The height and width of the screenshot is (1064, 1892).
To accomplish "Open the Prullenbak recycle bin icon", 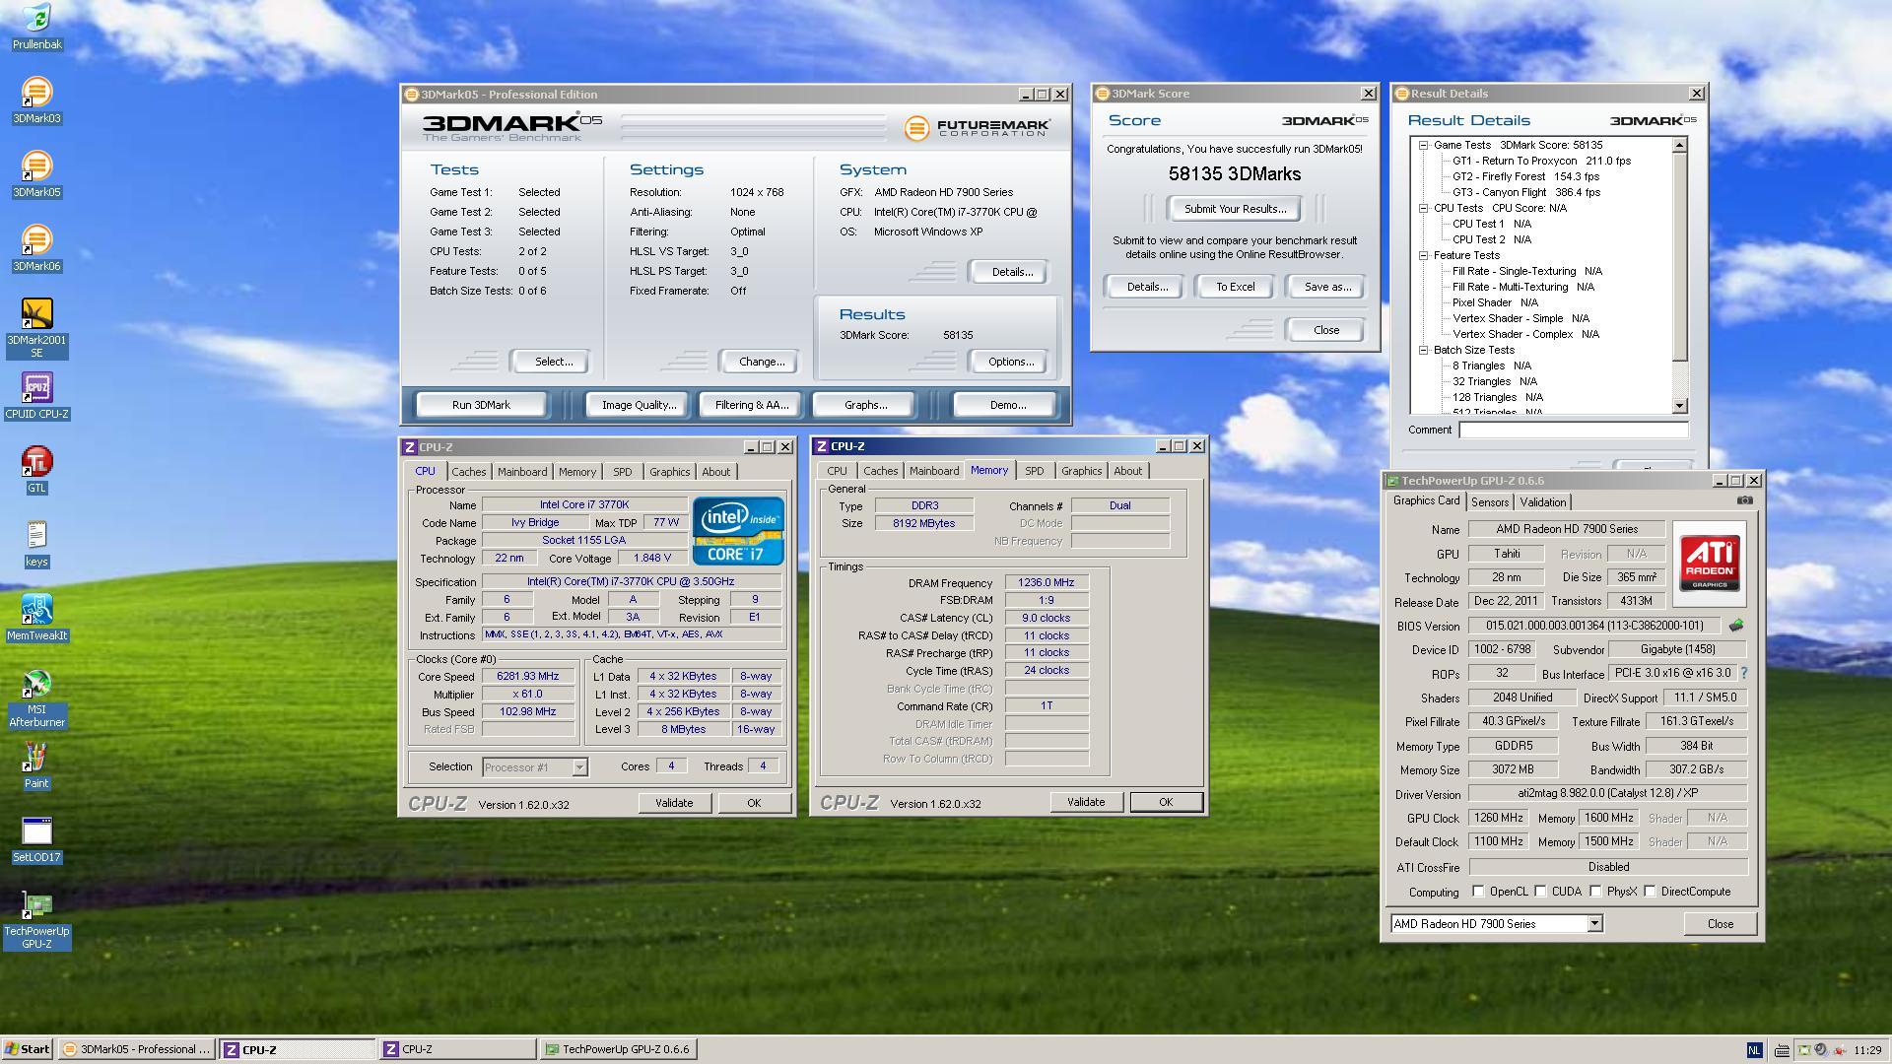I will tap(36, 26).
